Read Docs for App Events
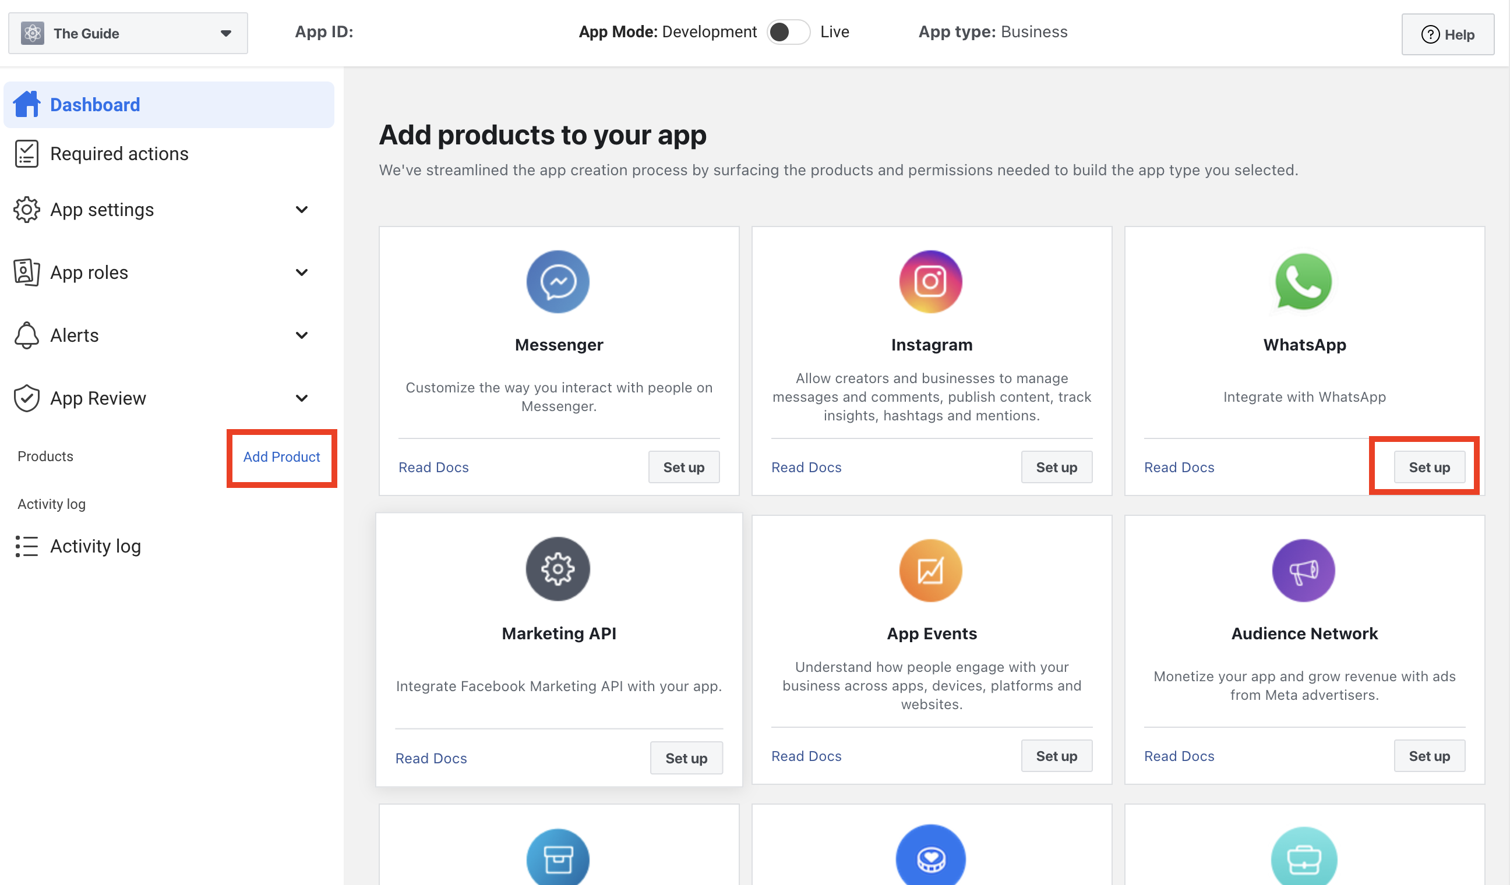 pyautogui.click(x=806, y=756)
